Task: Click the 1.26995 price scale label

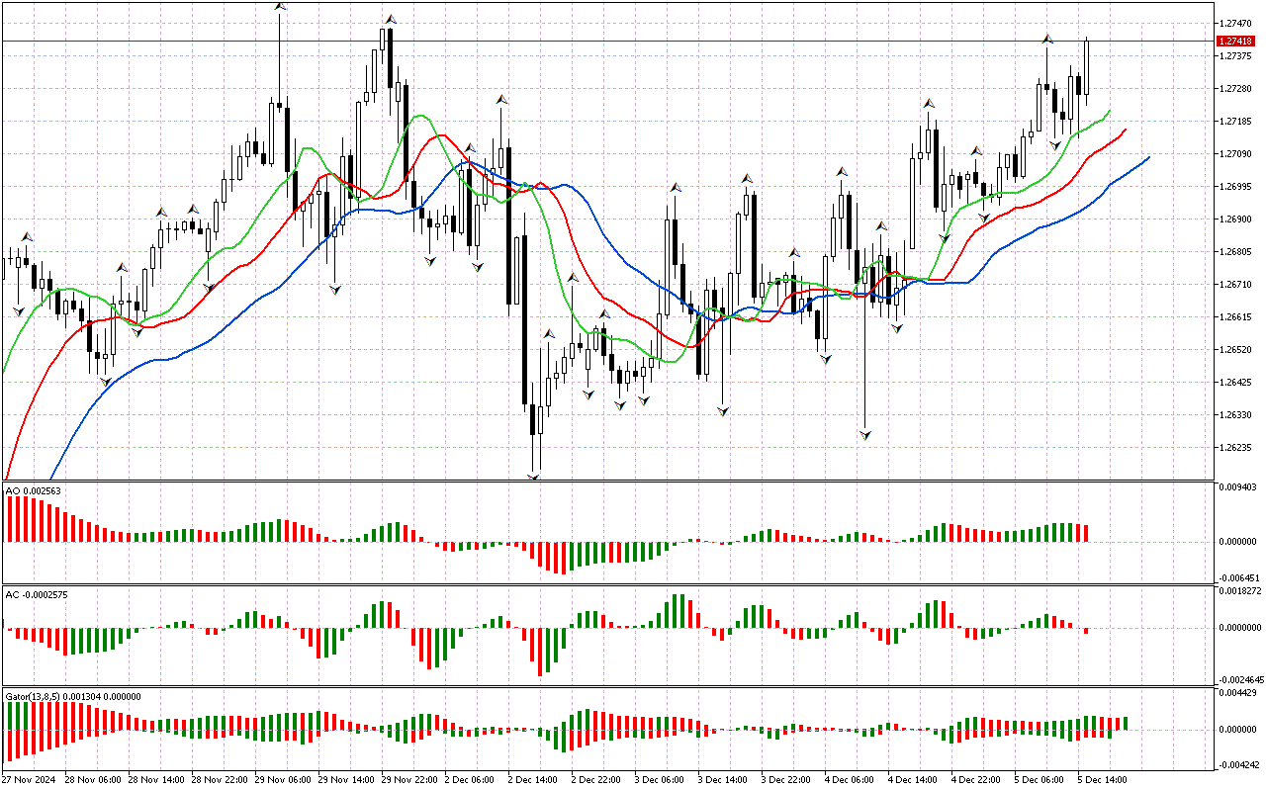Action: [1236, 187]
